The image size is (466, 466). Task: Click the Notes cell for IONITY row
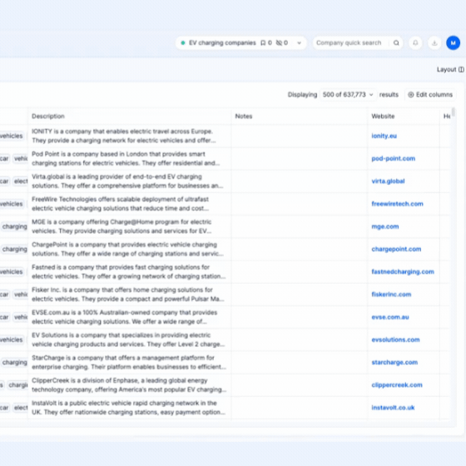(x=300, y=136)
